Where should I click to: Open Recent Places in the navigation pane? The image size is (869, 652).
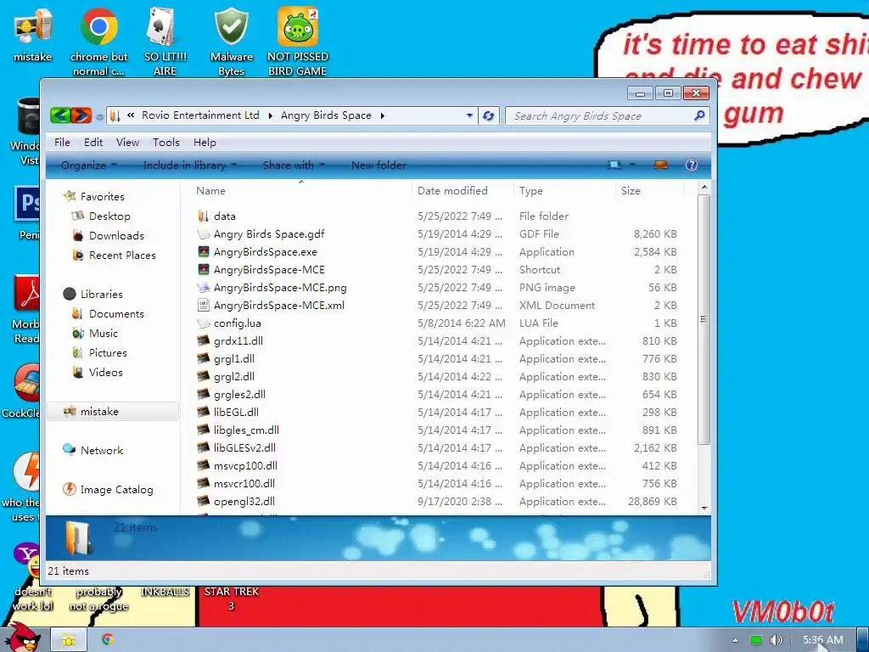(122, 256)
